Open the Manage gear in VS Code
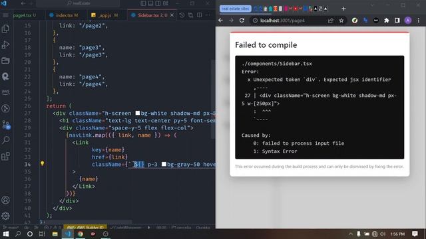The width and height of the screenshot is (426, 239). [5, 216]
